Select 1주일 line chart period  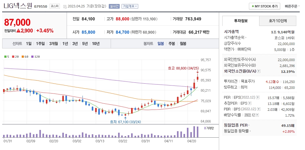[40, 44]
